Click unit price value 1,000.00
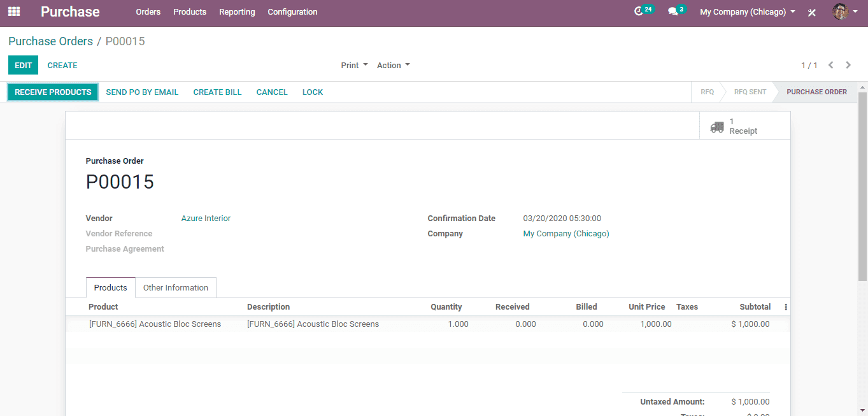Screen dimensions: 868x416 656,324
